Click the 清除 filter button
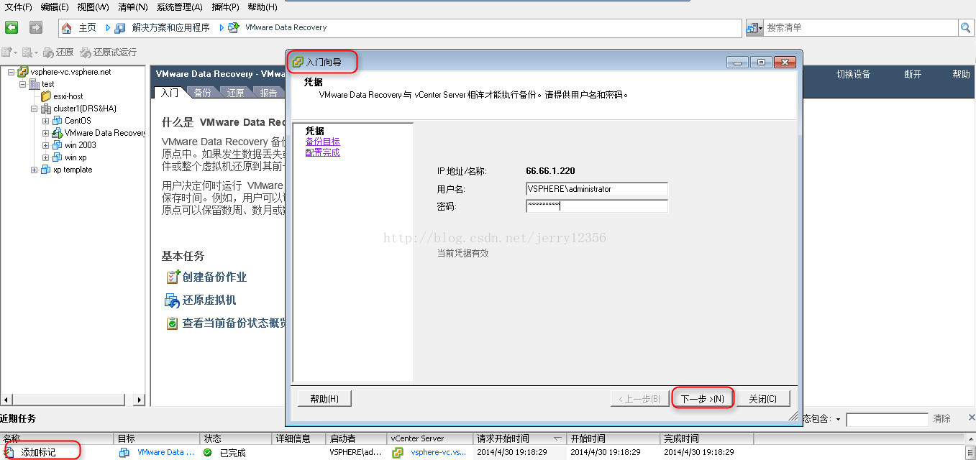The image size is (976, 460). click(941, 418)
